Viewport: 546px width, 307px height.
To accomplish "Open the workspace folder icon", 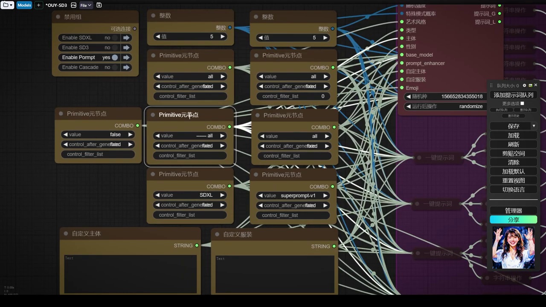I will point(6,5).
